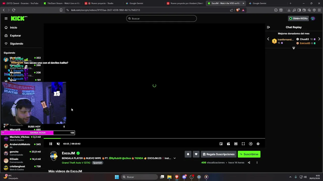Image resolution: width=323 pixels, height=181 pixels.
Task: Focus the Kick Buscar search field
Action: pyautogui.click(x=161, y=18)
